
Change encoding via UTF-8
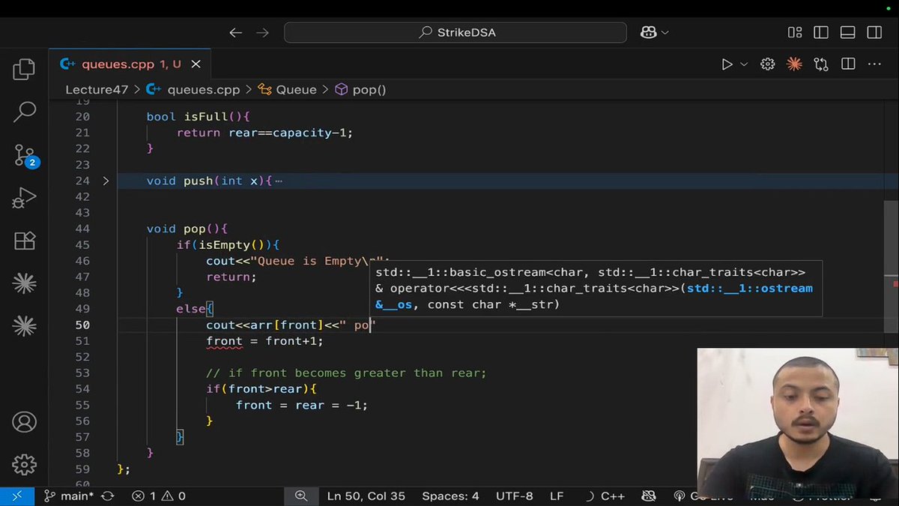point(515,496)
